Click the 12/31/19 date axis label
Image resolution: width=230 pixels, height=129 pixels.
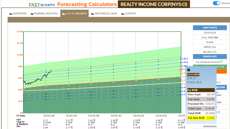pos(71,116)
